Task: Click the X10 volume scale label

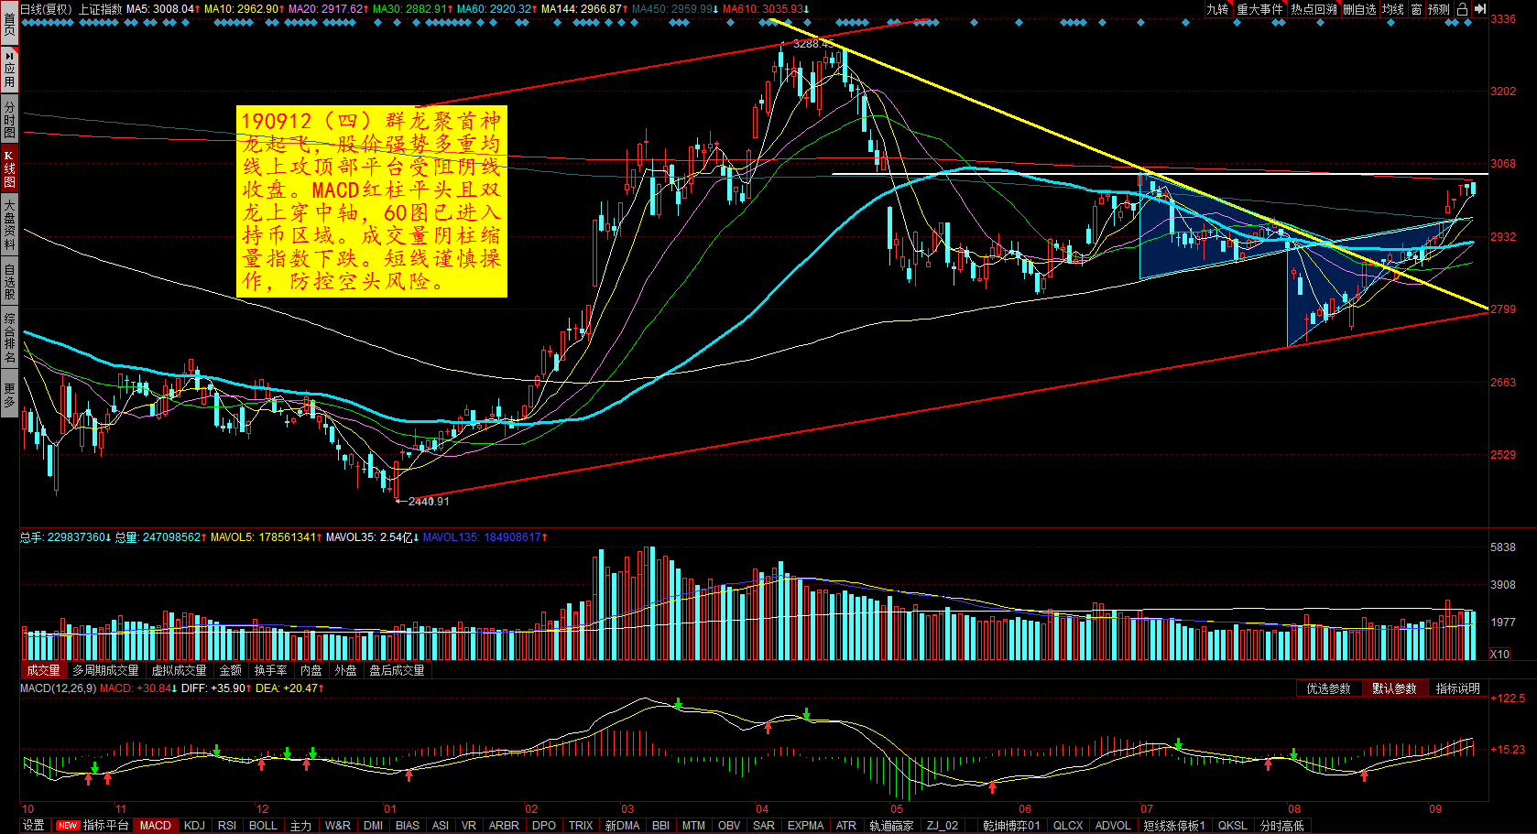Action: [x=1499, y=654]
